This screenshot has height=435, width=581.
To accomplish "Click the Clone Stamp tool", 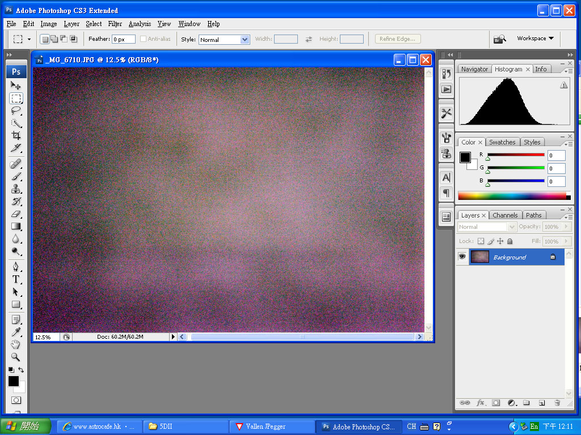I will pos(16,189).
